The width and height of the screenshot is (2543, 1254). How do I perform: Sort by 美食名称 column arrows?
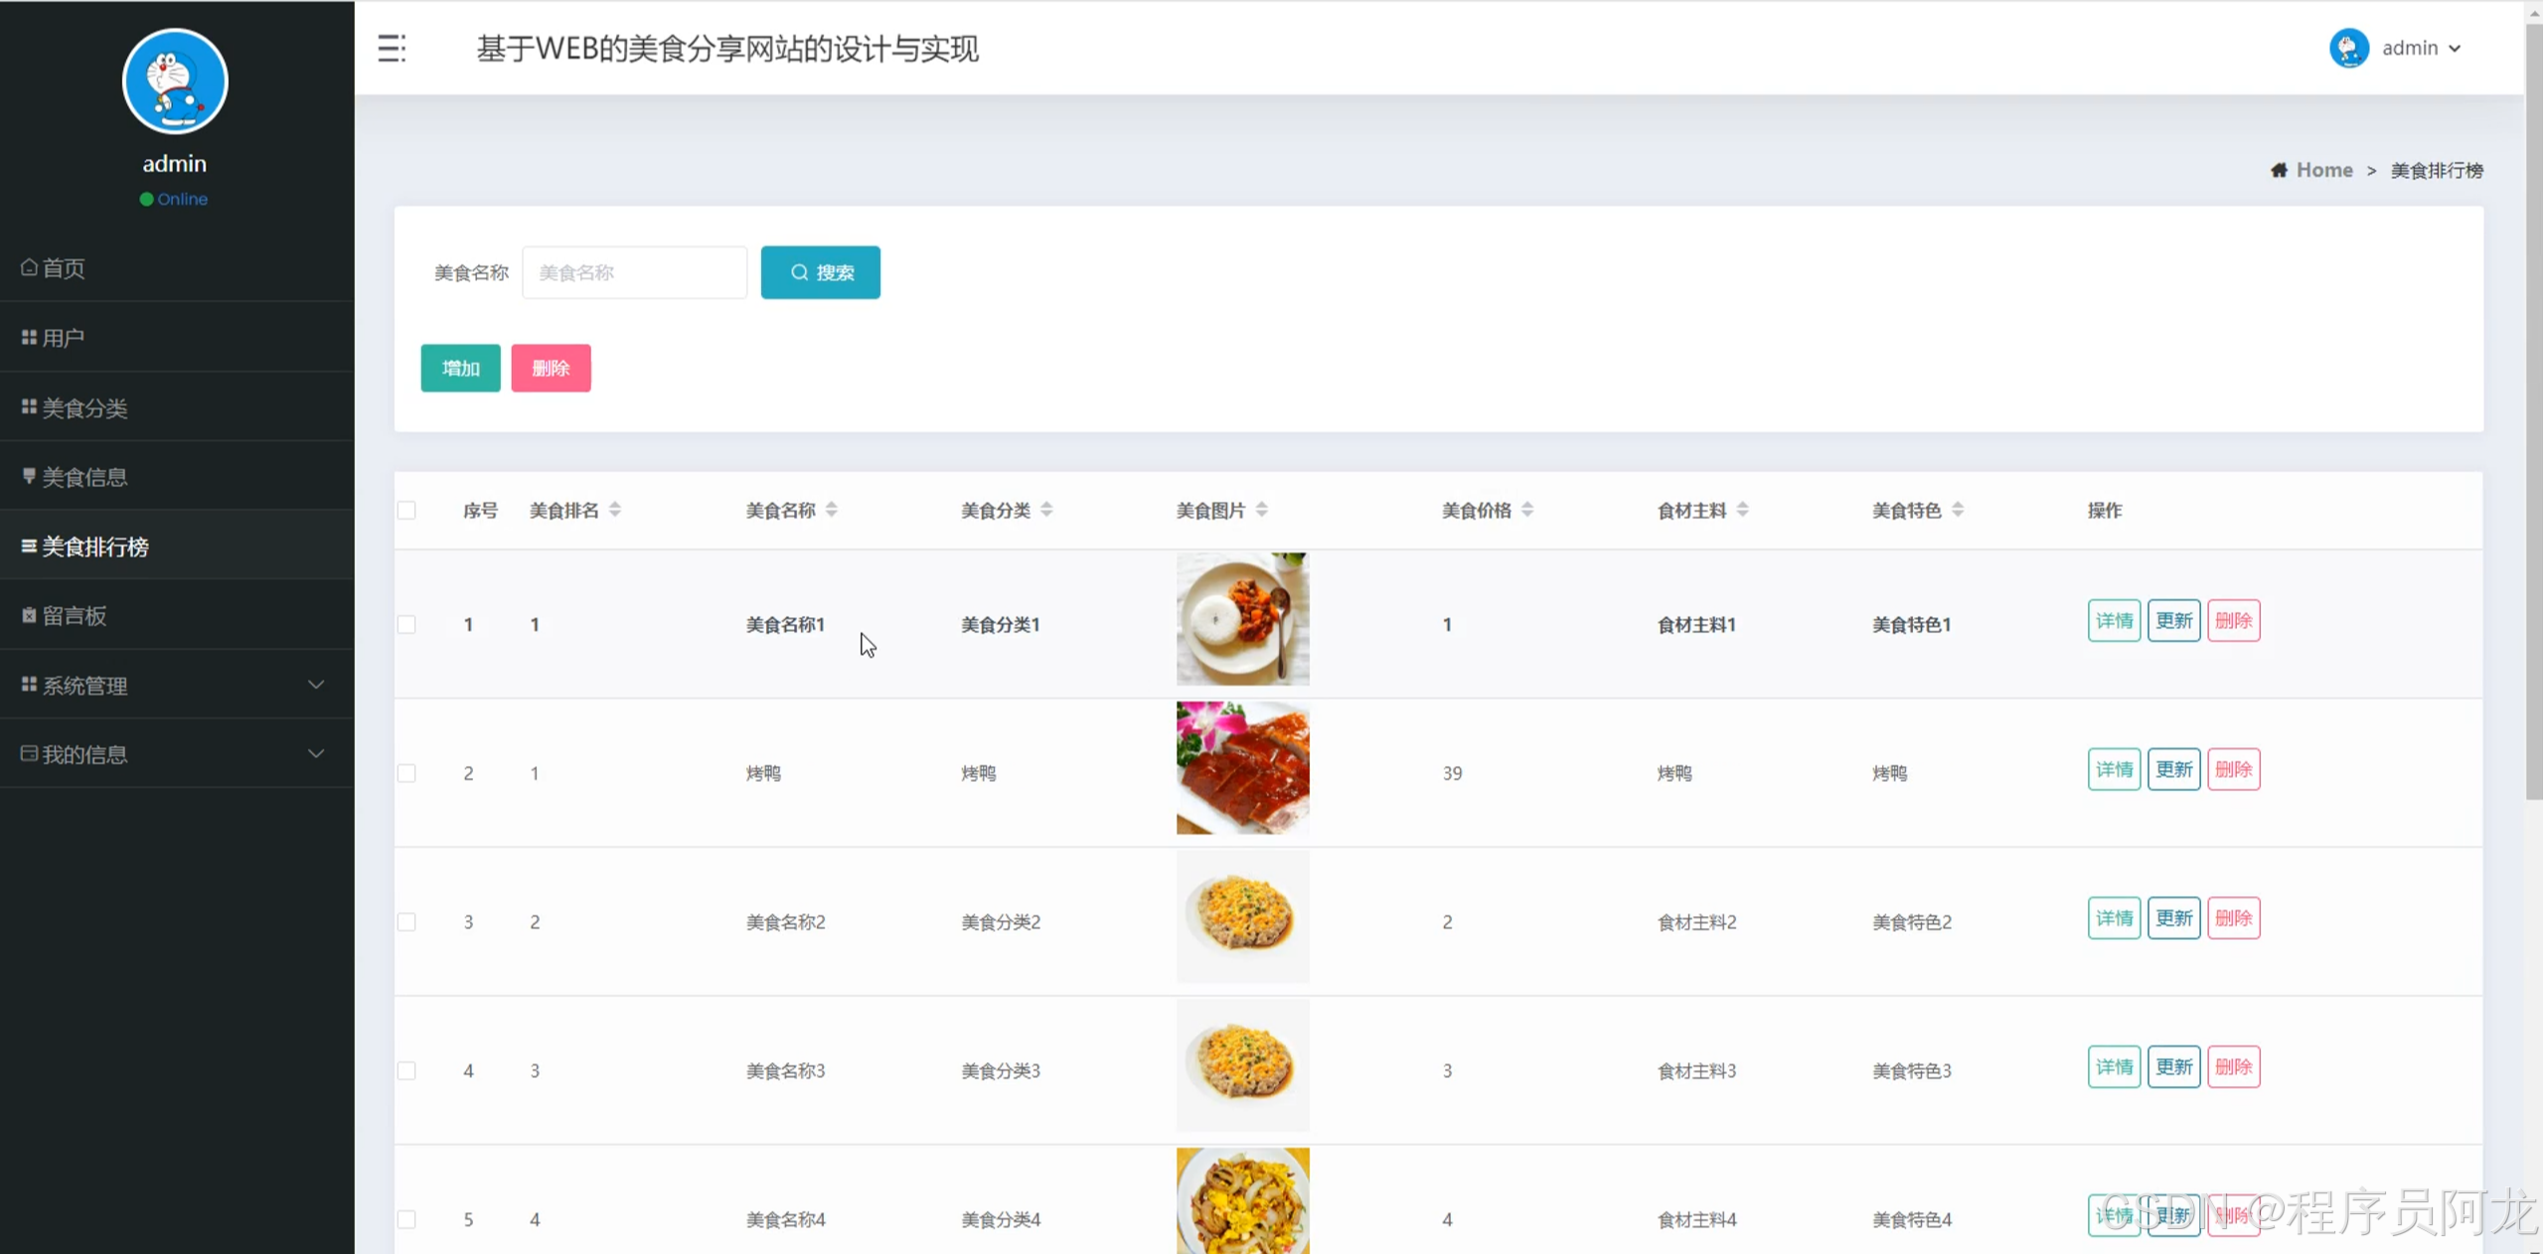pyautogui.click(x=832, y=510)
